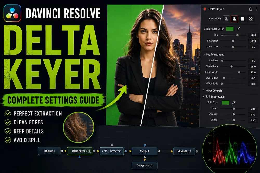Click the spill Level slider handle
This screenshot has height=173, width=260.
tap(234, 109)
